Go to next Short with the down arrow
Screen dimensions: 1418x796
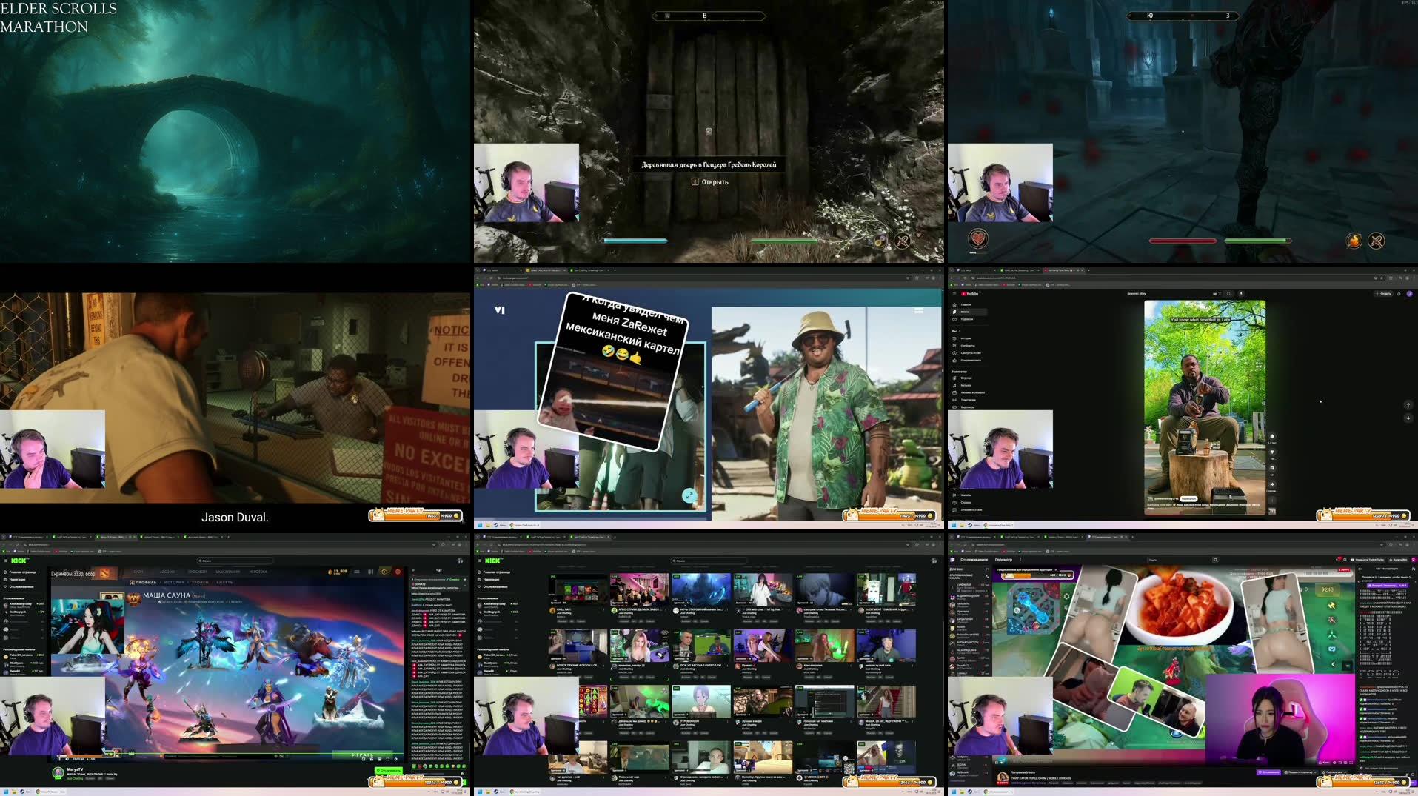point(1408,418)
